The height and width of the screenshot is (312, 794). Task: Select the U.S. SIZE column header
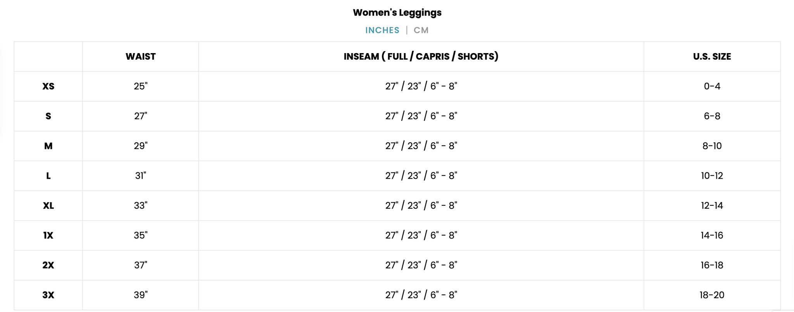click(x=712, y=57)
